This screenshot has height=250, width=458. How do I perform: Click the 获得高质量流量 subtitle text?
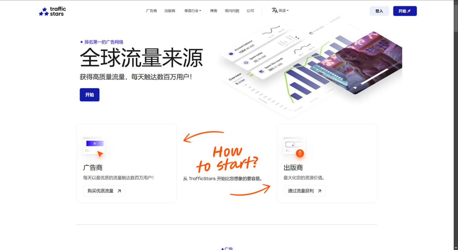[x=136, y=77]
